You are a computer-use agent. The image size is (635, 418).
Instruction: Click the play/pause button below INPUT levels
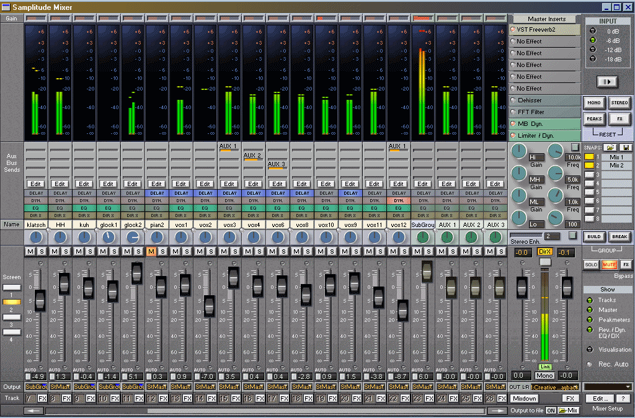606,81
